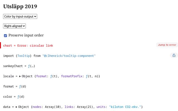
Task: Click the format ƒ(d) function value
Action: coord(23,87)
